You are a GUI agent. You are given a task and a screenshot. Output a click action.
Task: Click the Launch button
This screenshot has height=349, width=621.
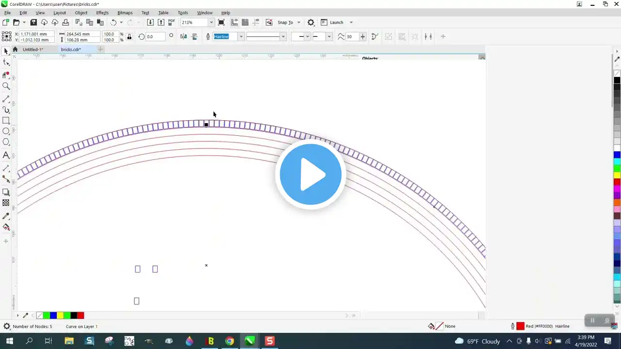tap(336, 22)
